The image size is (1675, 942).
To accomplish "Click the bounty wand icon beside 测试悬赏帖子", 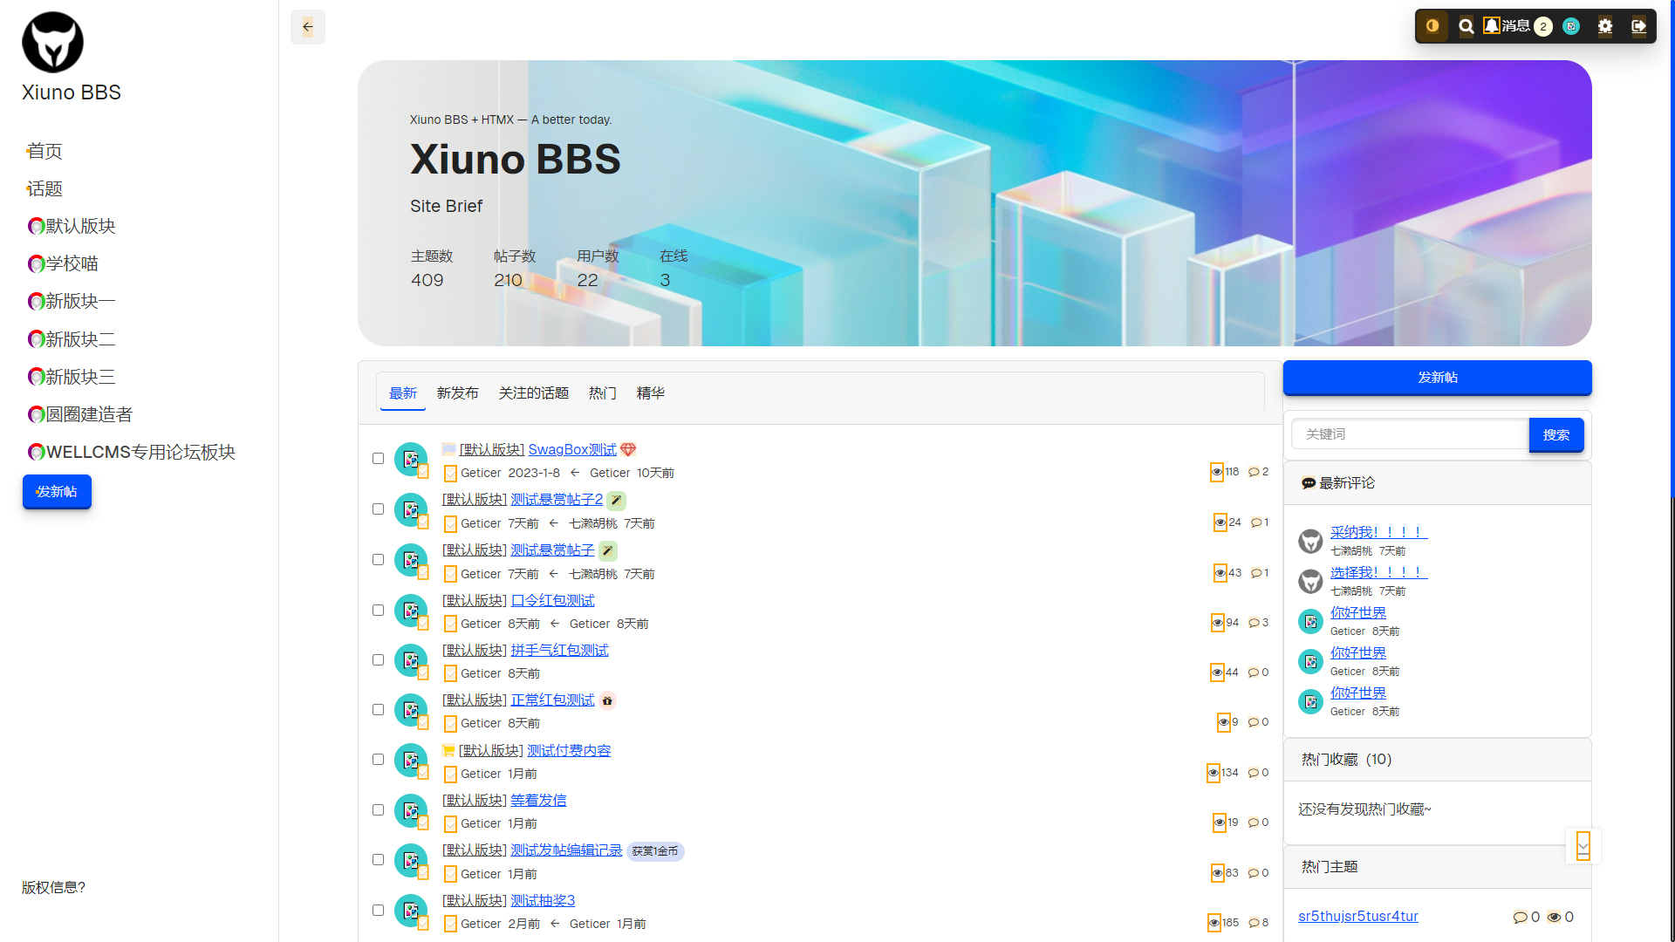I will 607,551.
